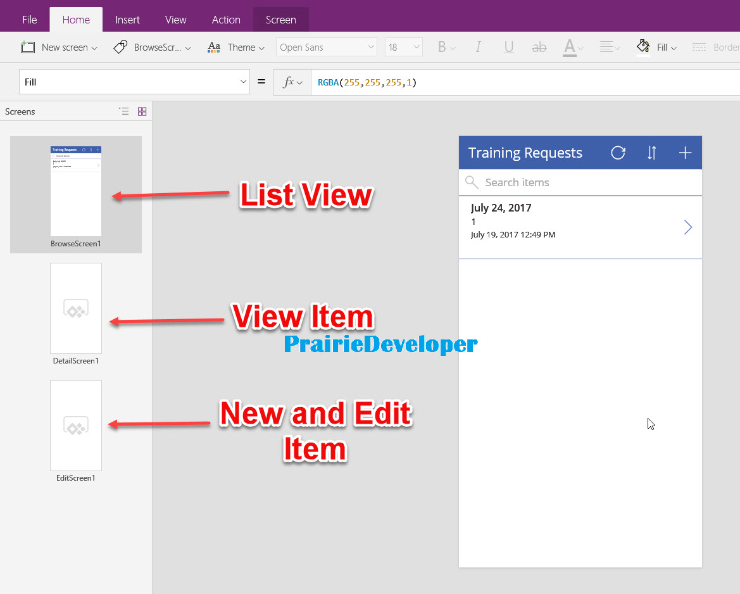Select the Screen ribbon tab
The height and width of the screenshot is (594, 740).
281,20
